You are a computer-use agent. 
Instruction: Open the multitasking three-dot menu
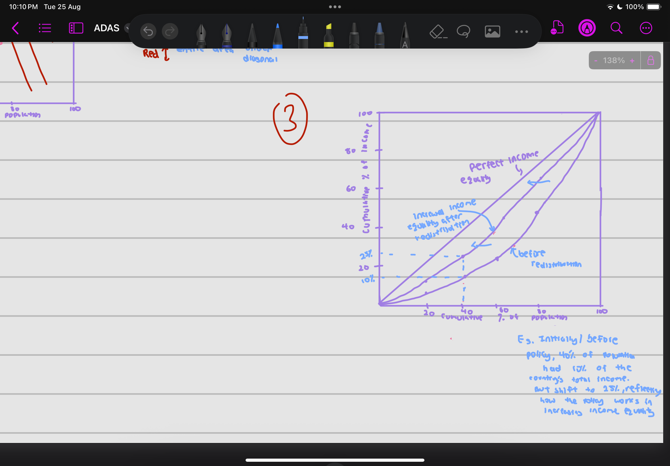tap(335, 7)
